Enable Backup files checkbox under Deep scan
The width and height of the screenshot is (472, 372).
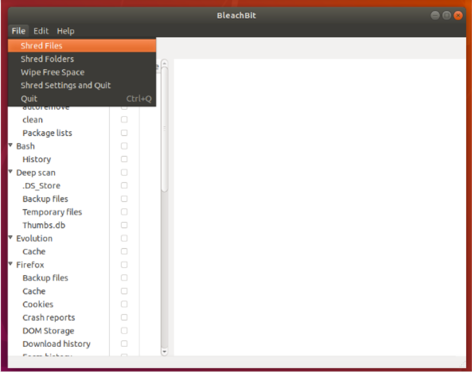tap(124, 199)
